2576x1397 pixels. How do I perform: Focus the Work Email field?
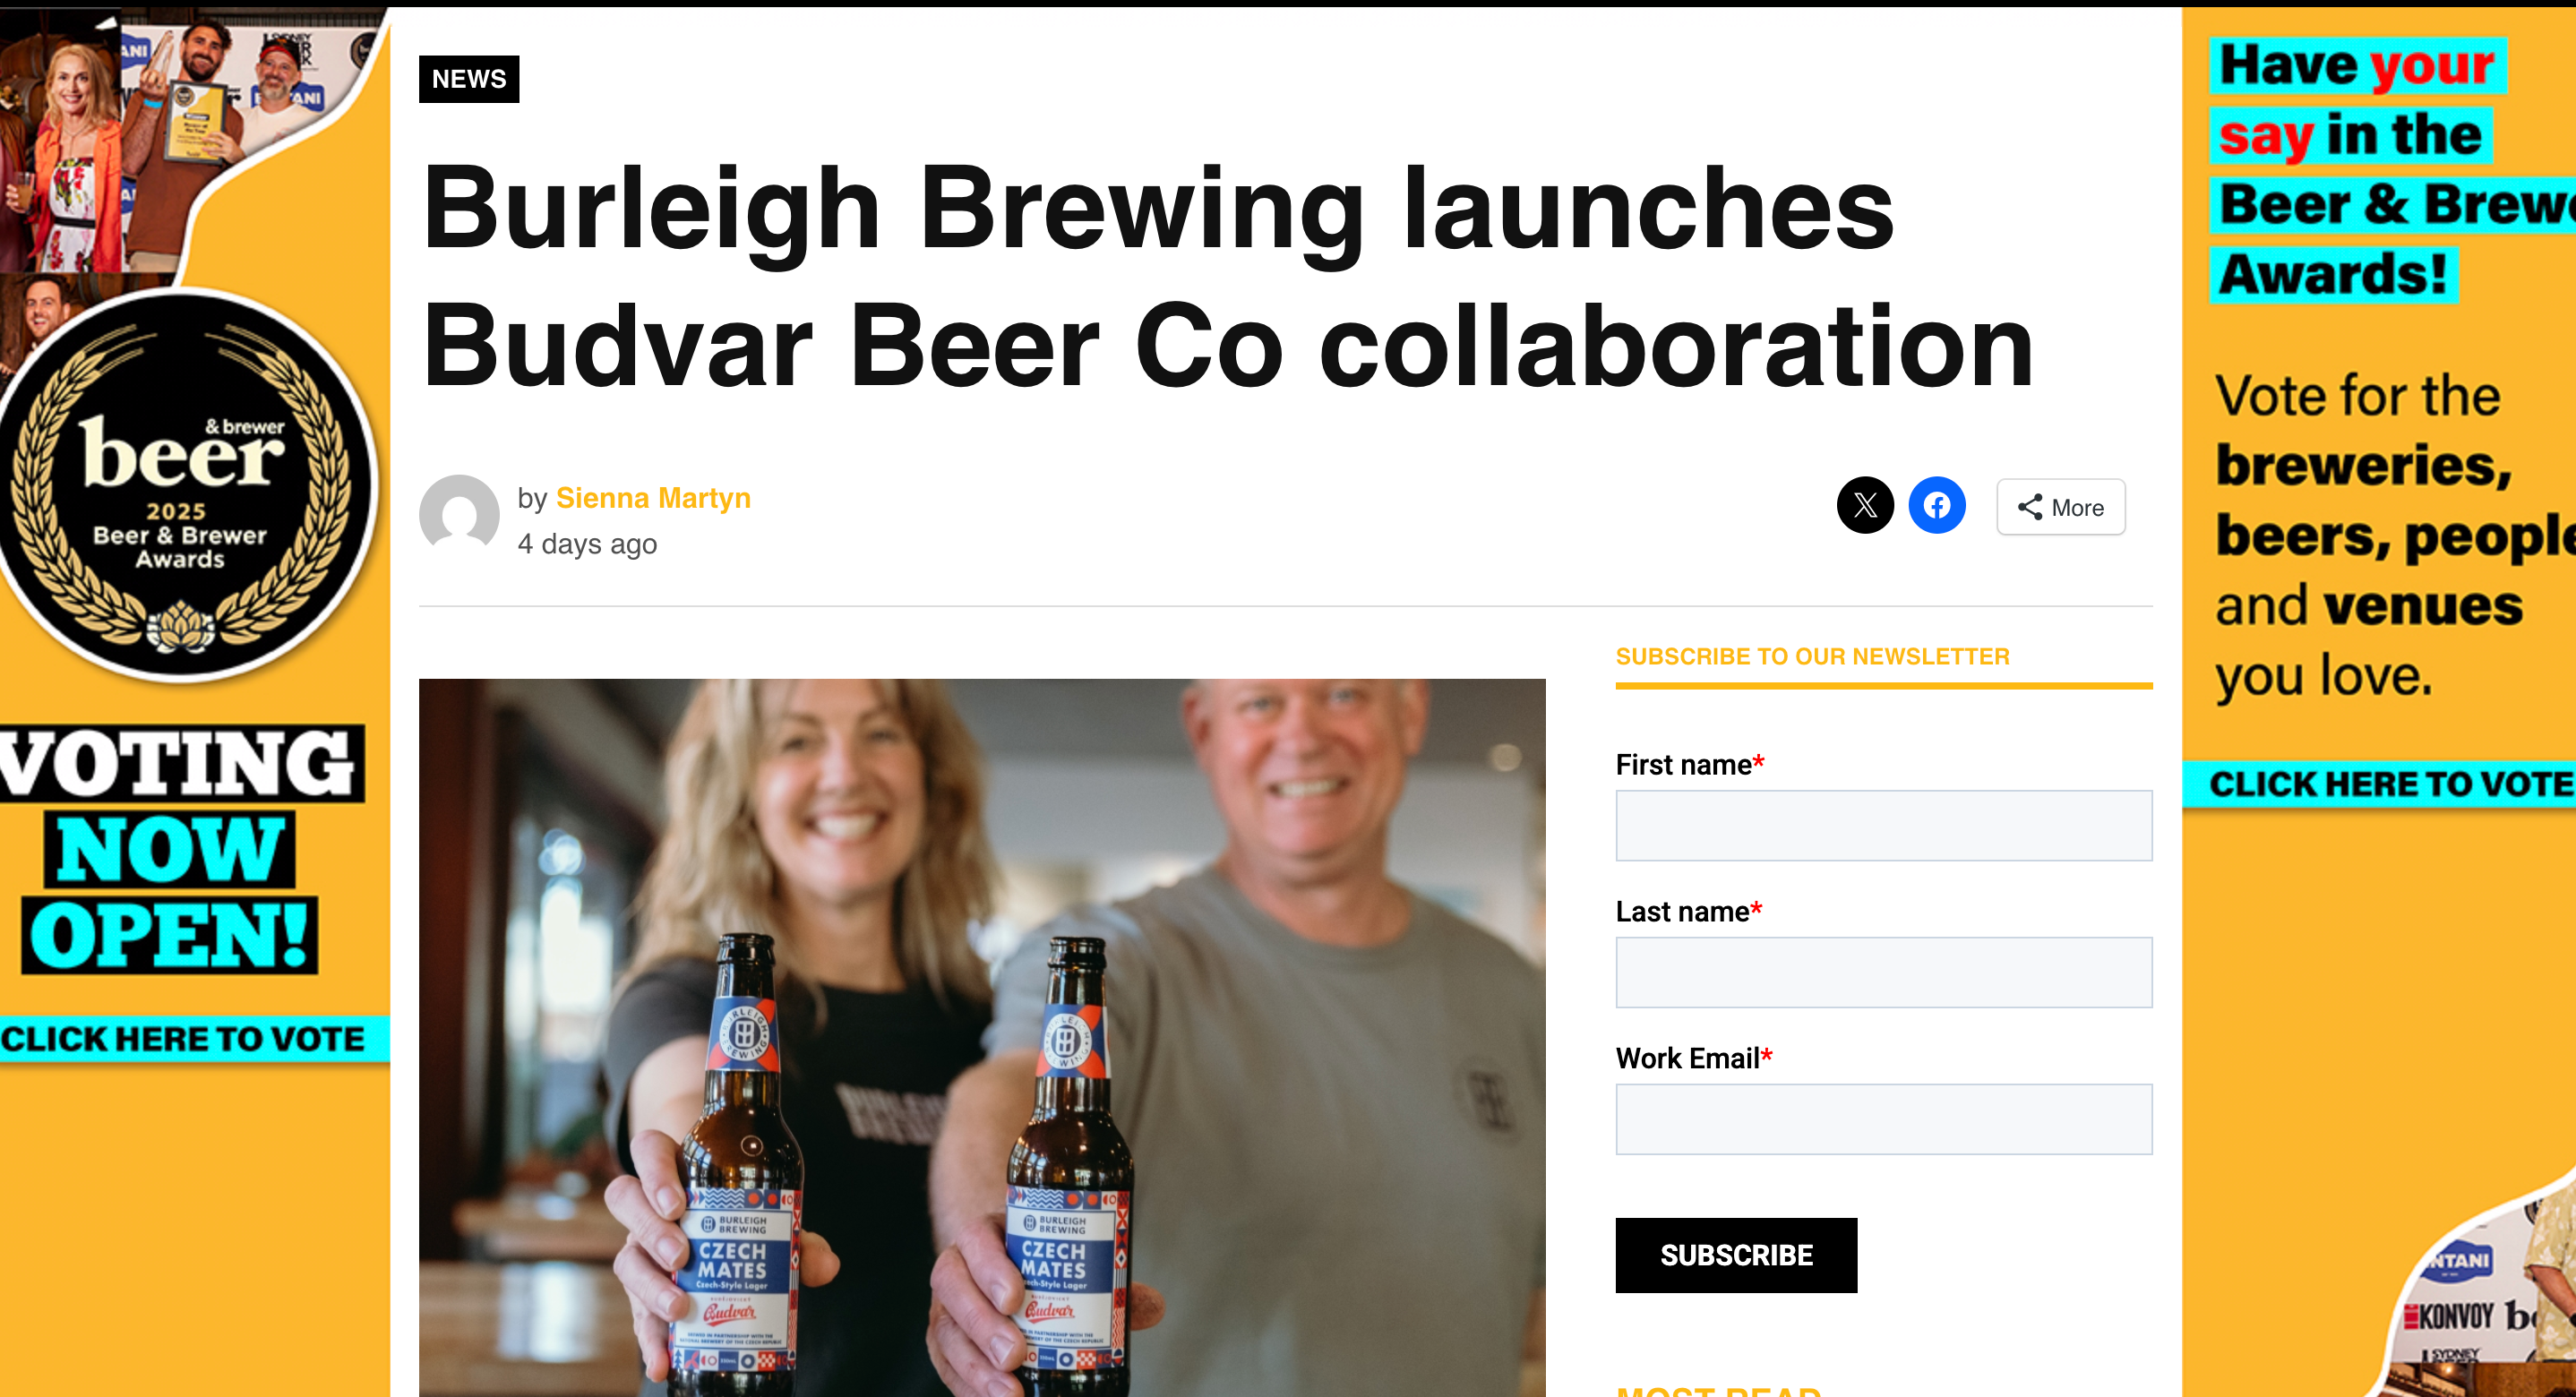[x=1884, y=1119]
